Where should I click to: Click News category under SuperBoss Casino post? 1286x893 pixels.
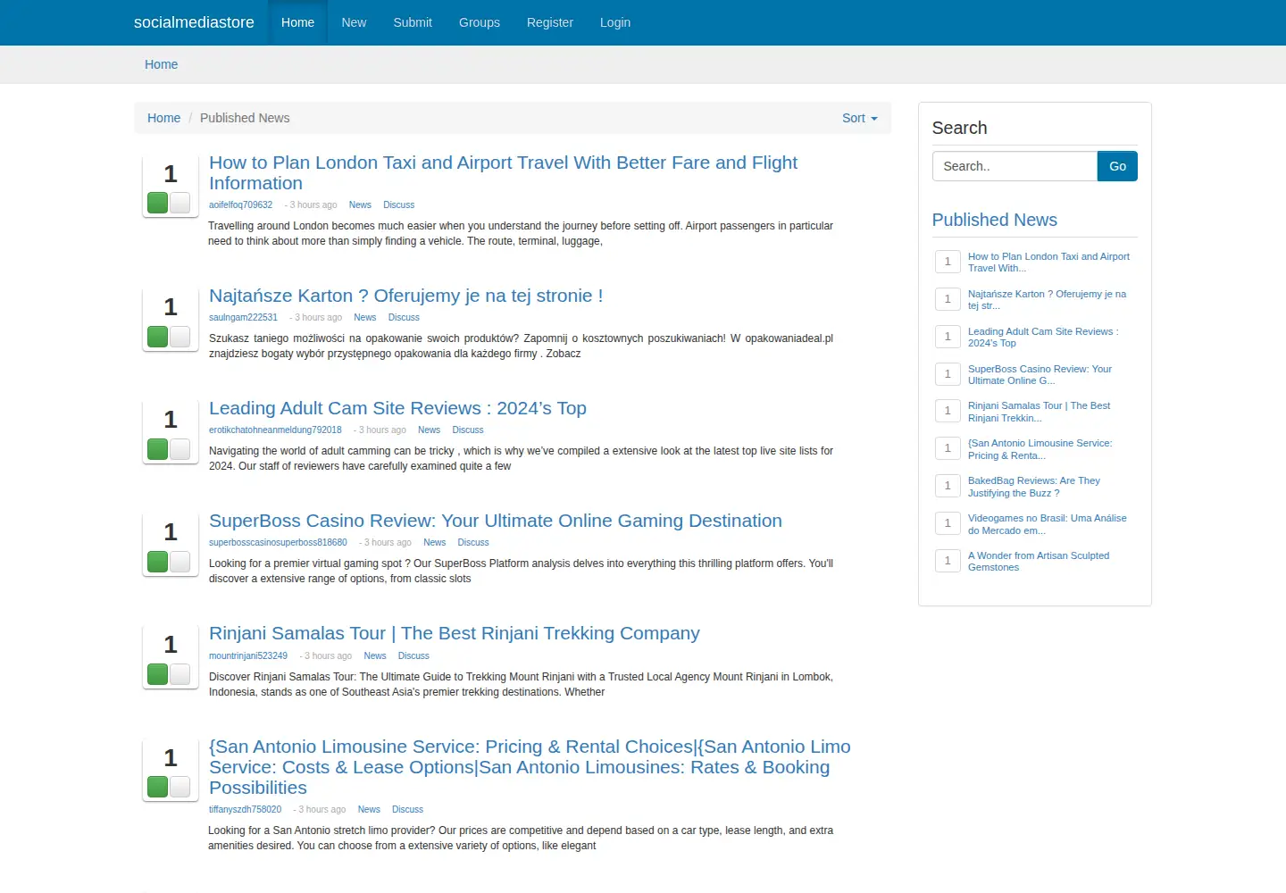(434, 542)
